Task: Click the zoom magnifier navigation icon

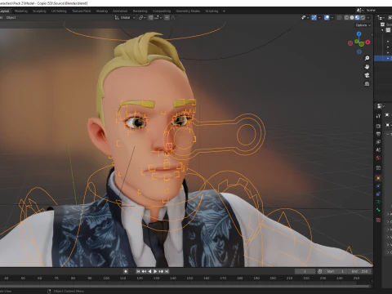Action: (367, 58)
